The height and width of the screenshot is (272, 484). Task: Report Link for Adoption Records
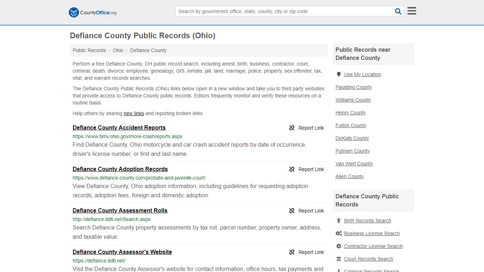311,169
